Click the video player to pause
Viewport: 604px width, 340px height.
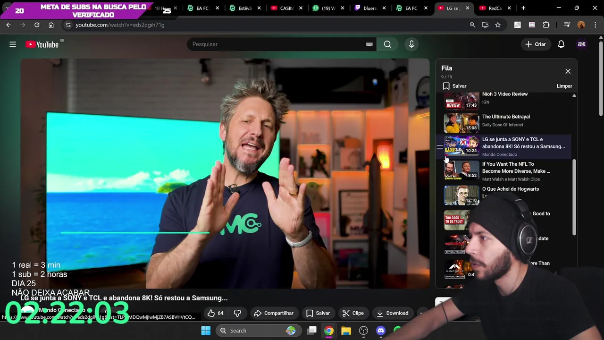[x=225, y=173]
